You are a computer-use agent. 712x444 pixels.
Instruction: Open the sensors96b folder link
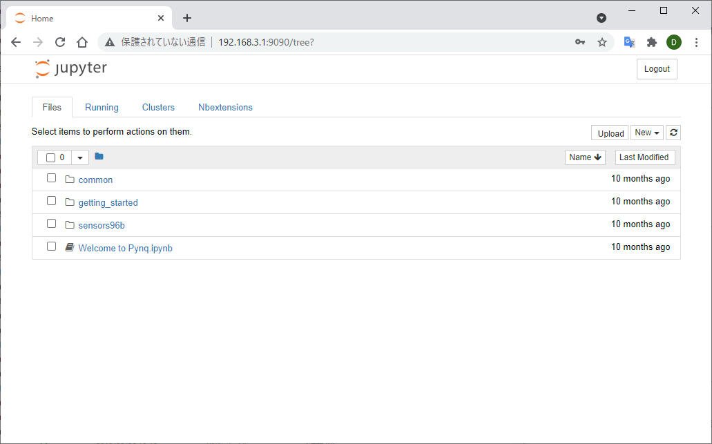pyautogui.click(x=102, y=225)
